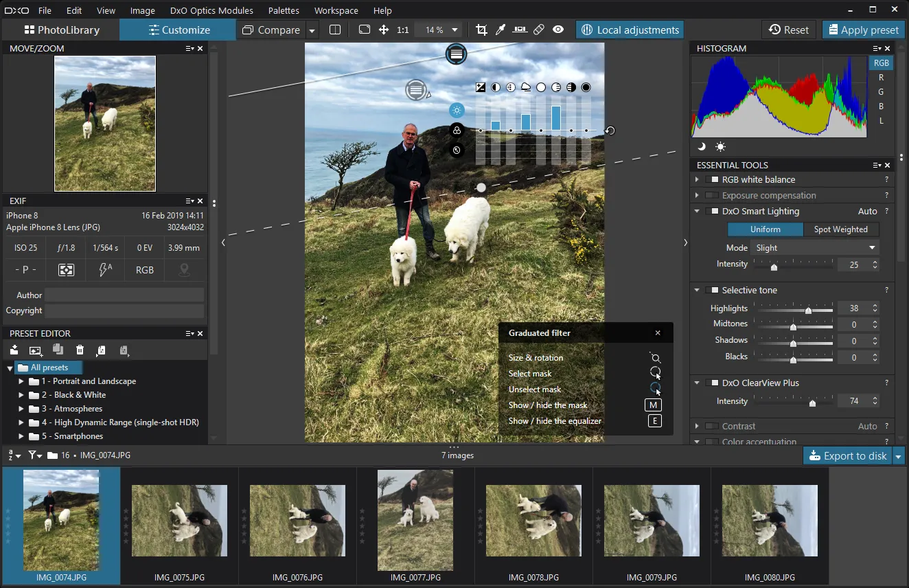
Task: Click Export to disk
Action: 848,456
